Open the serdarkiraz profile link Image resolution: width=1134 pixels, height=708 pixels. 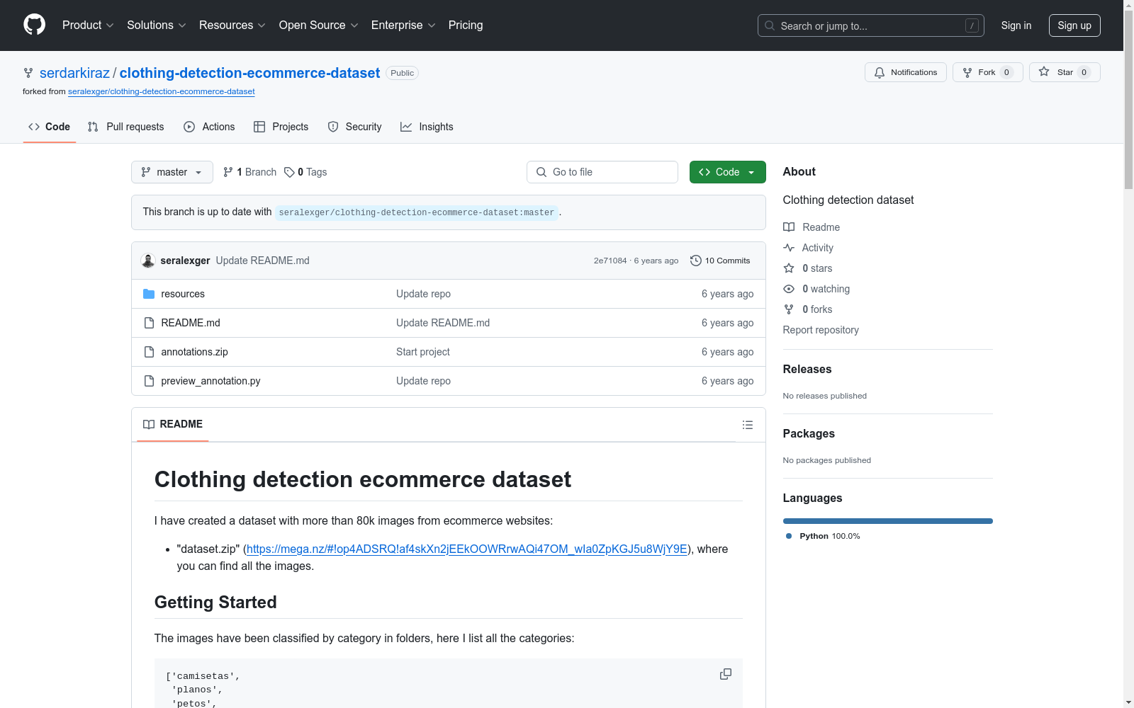tap(74, 73)
